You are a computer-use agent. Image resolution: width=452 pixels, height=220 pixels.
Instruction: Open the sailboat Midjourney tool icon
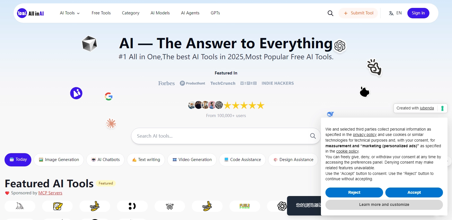pyautogui.click(x=20, y=206)
